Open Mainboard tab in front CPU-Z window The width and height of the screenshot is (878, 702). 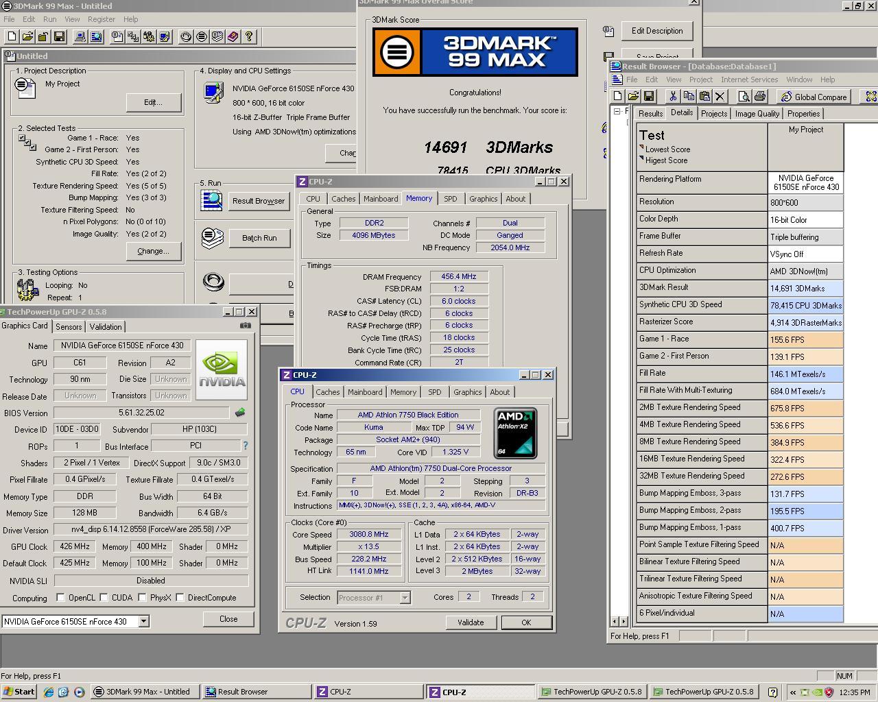(365, 392)
